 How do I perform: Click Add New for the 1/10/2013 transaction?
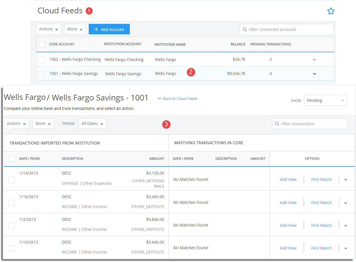[288, 248]
